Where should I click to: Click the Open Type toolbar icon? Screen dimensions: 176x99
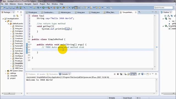pos(64,8)
